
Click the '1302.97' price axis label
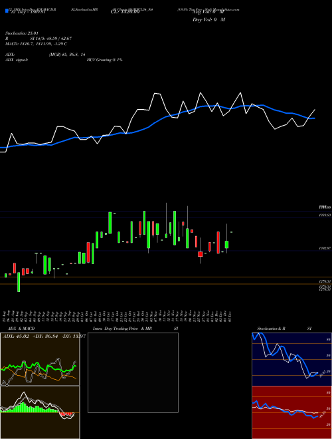tap(325, 248)
